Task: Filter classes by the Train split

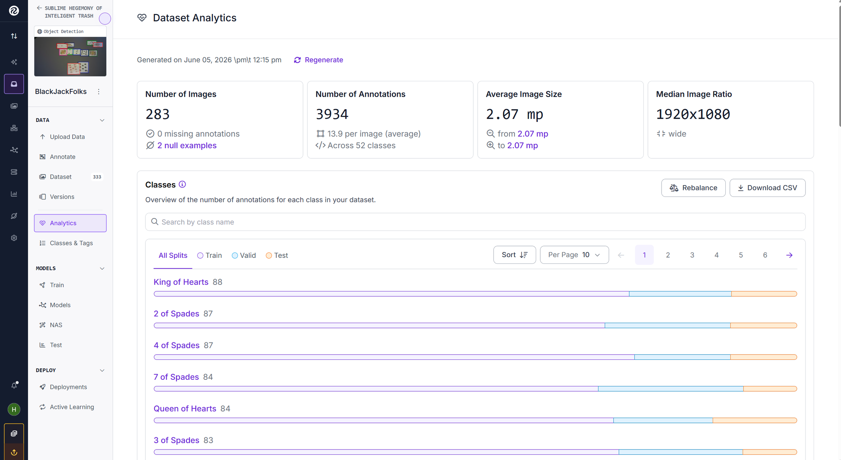Action: click(x=210, y=255)
